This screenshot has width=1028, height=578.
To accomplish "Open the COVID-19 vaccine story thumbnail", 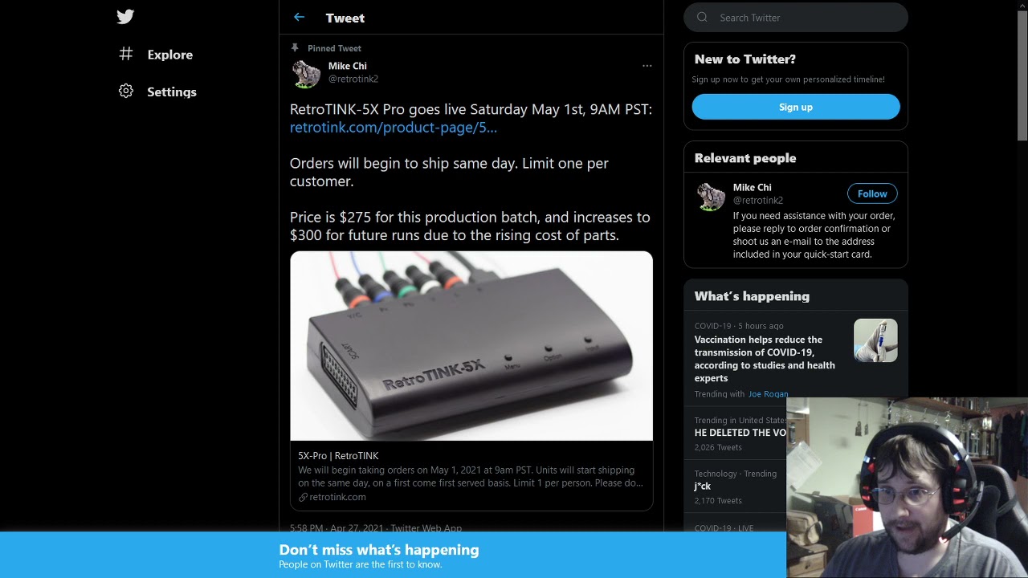I will pyautogui.click(x=875, y=340).
